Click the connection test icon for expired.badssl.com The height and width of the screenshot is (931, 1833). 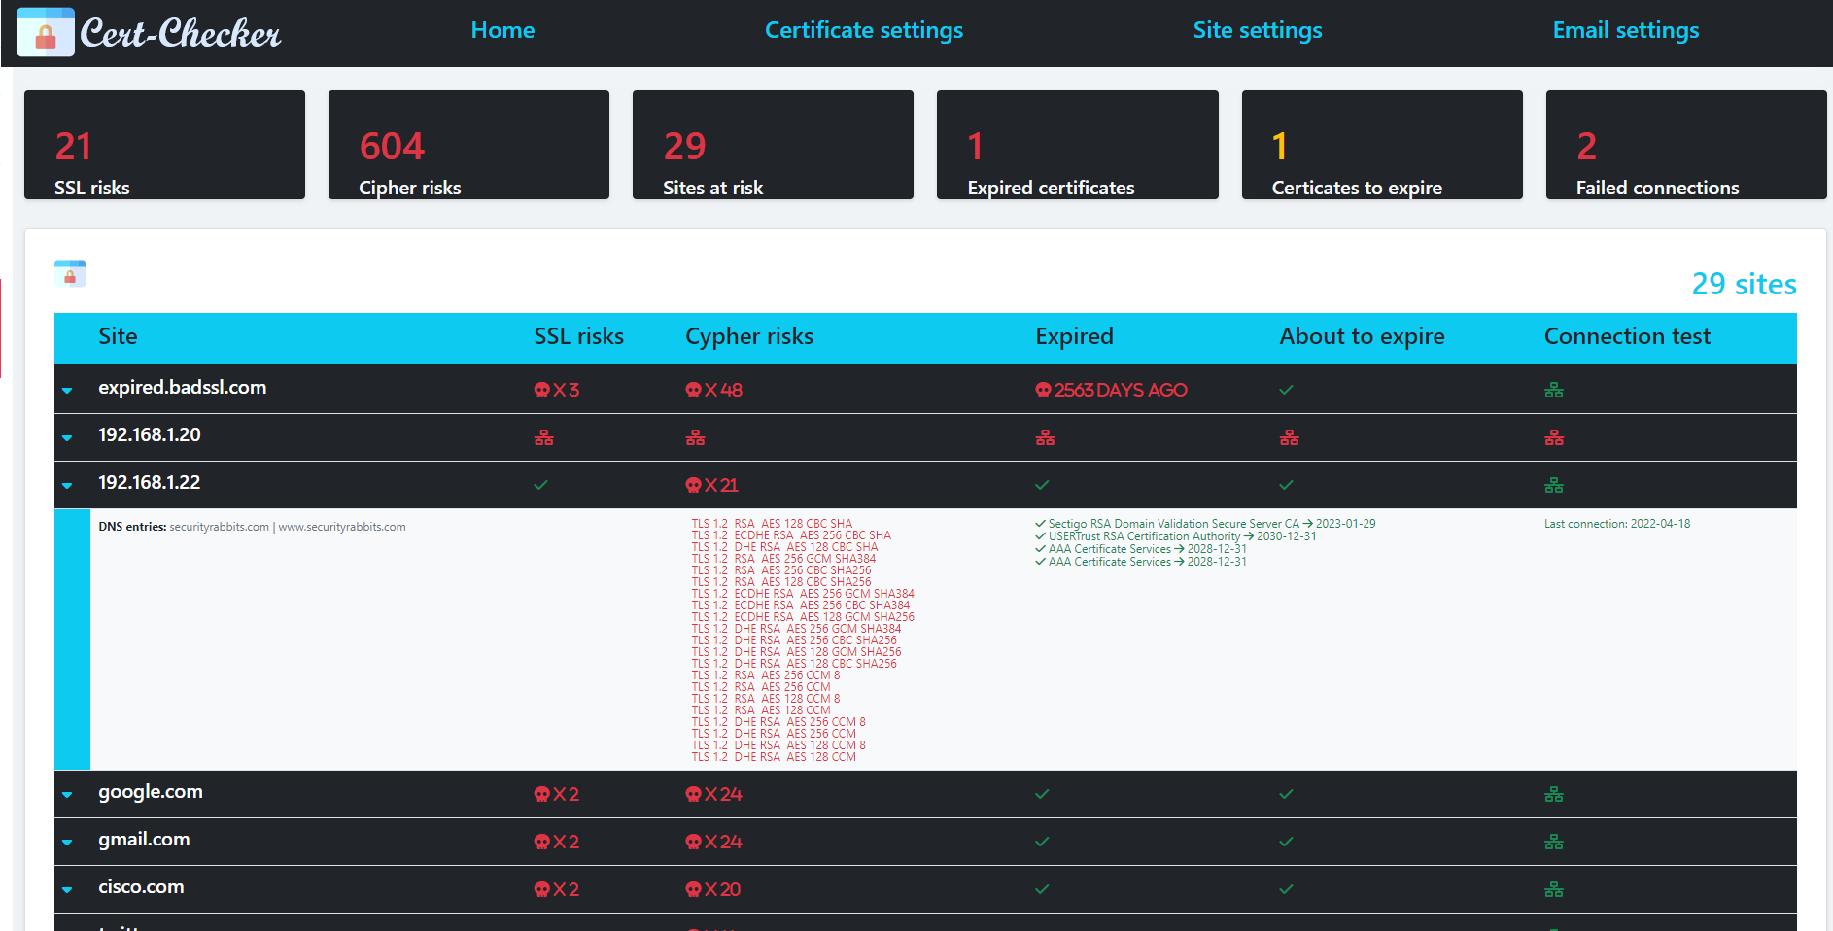(1553, 389)
